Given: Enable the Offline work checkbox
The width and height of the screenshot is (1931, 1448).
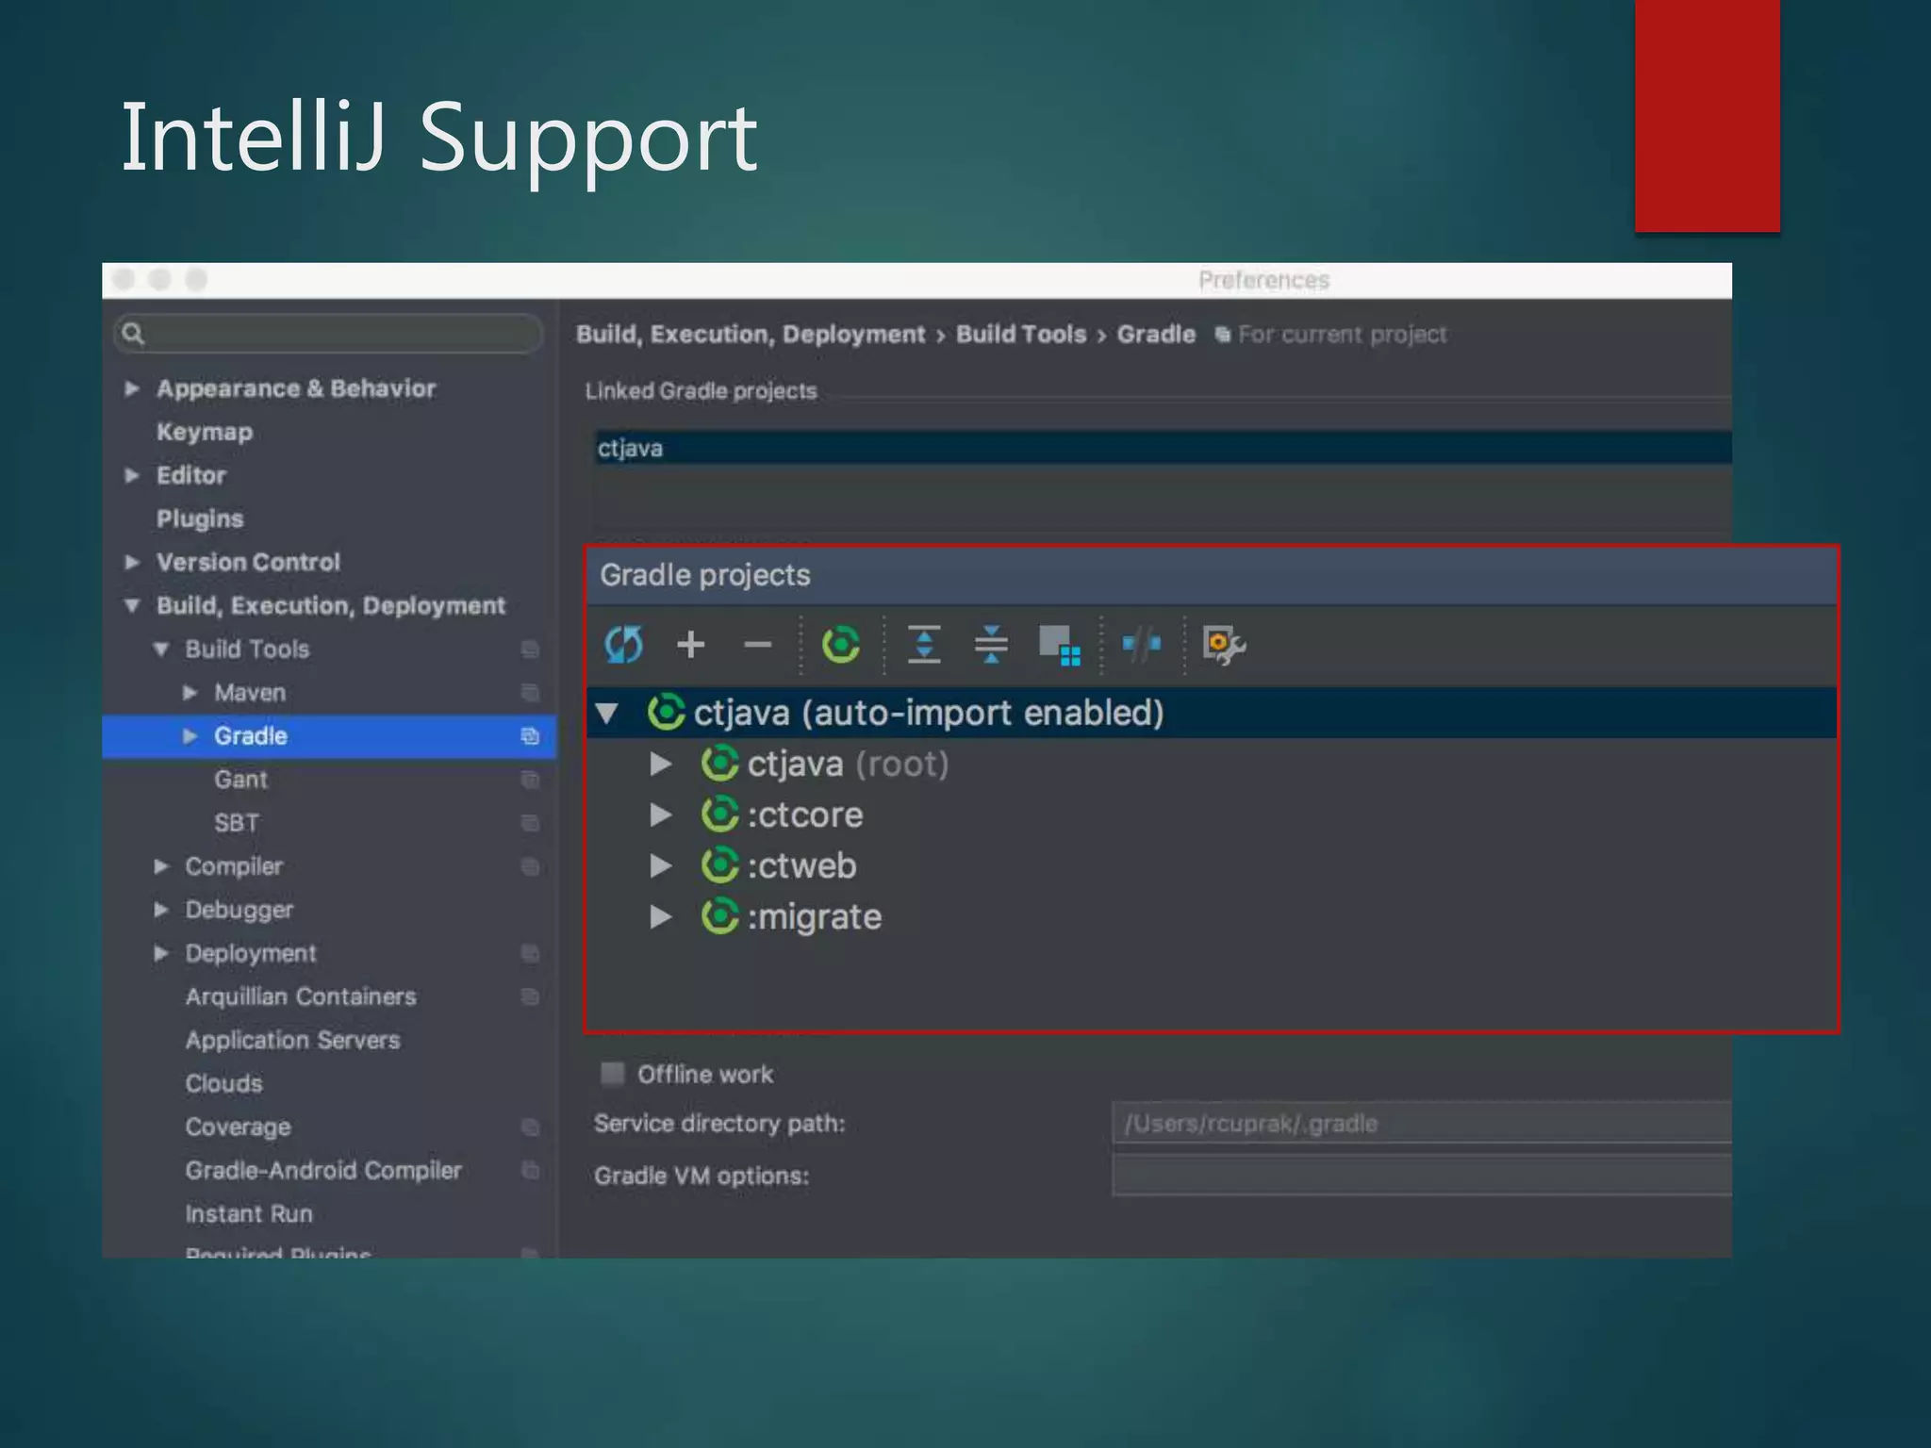Looking at the screenshot, I should point(613,1074).
